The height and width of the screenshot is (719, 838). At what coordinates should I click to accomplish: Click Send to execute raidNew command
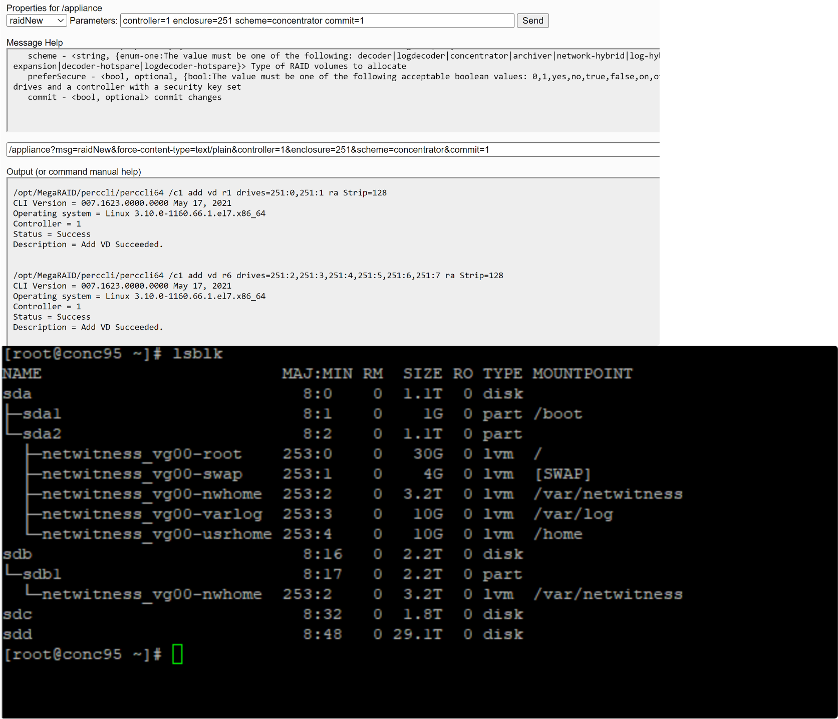pyautogui.click(x=532, y=21)
